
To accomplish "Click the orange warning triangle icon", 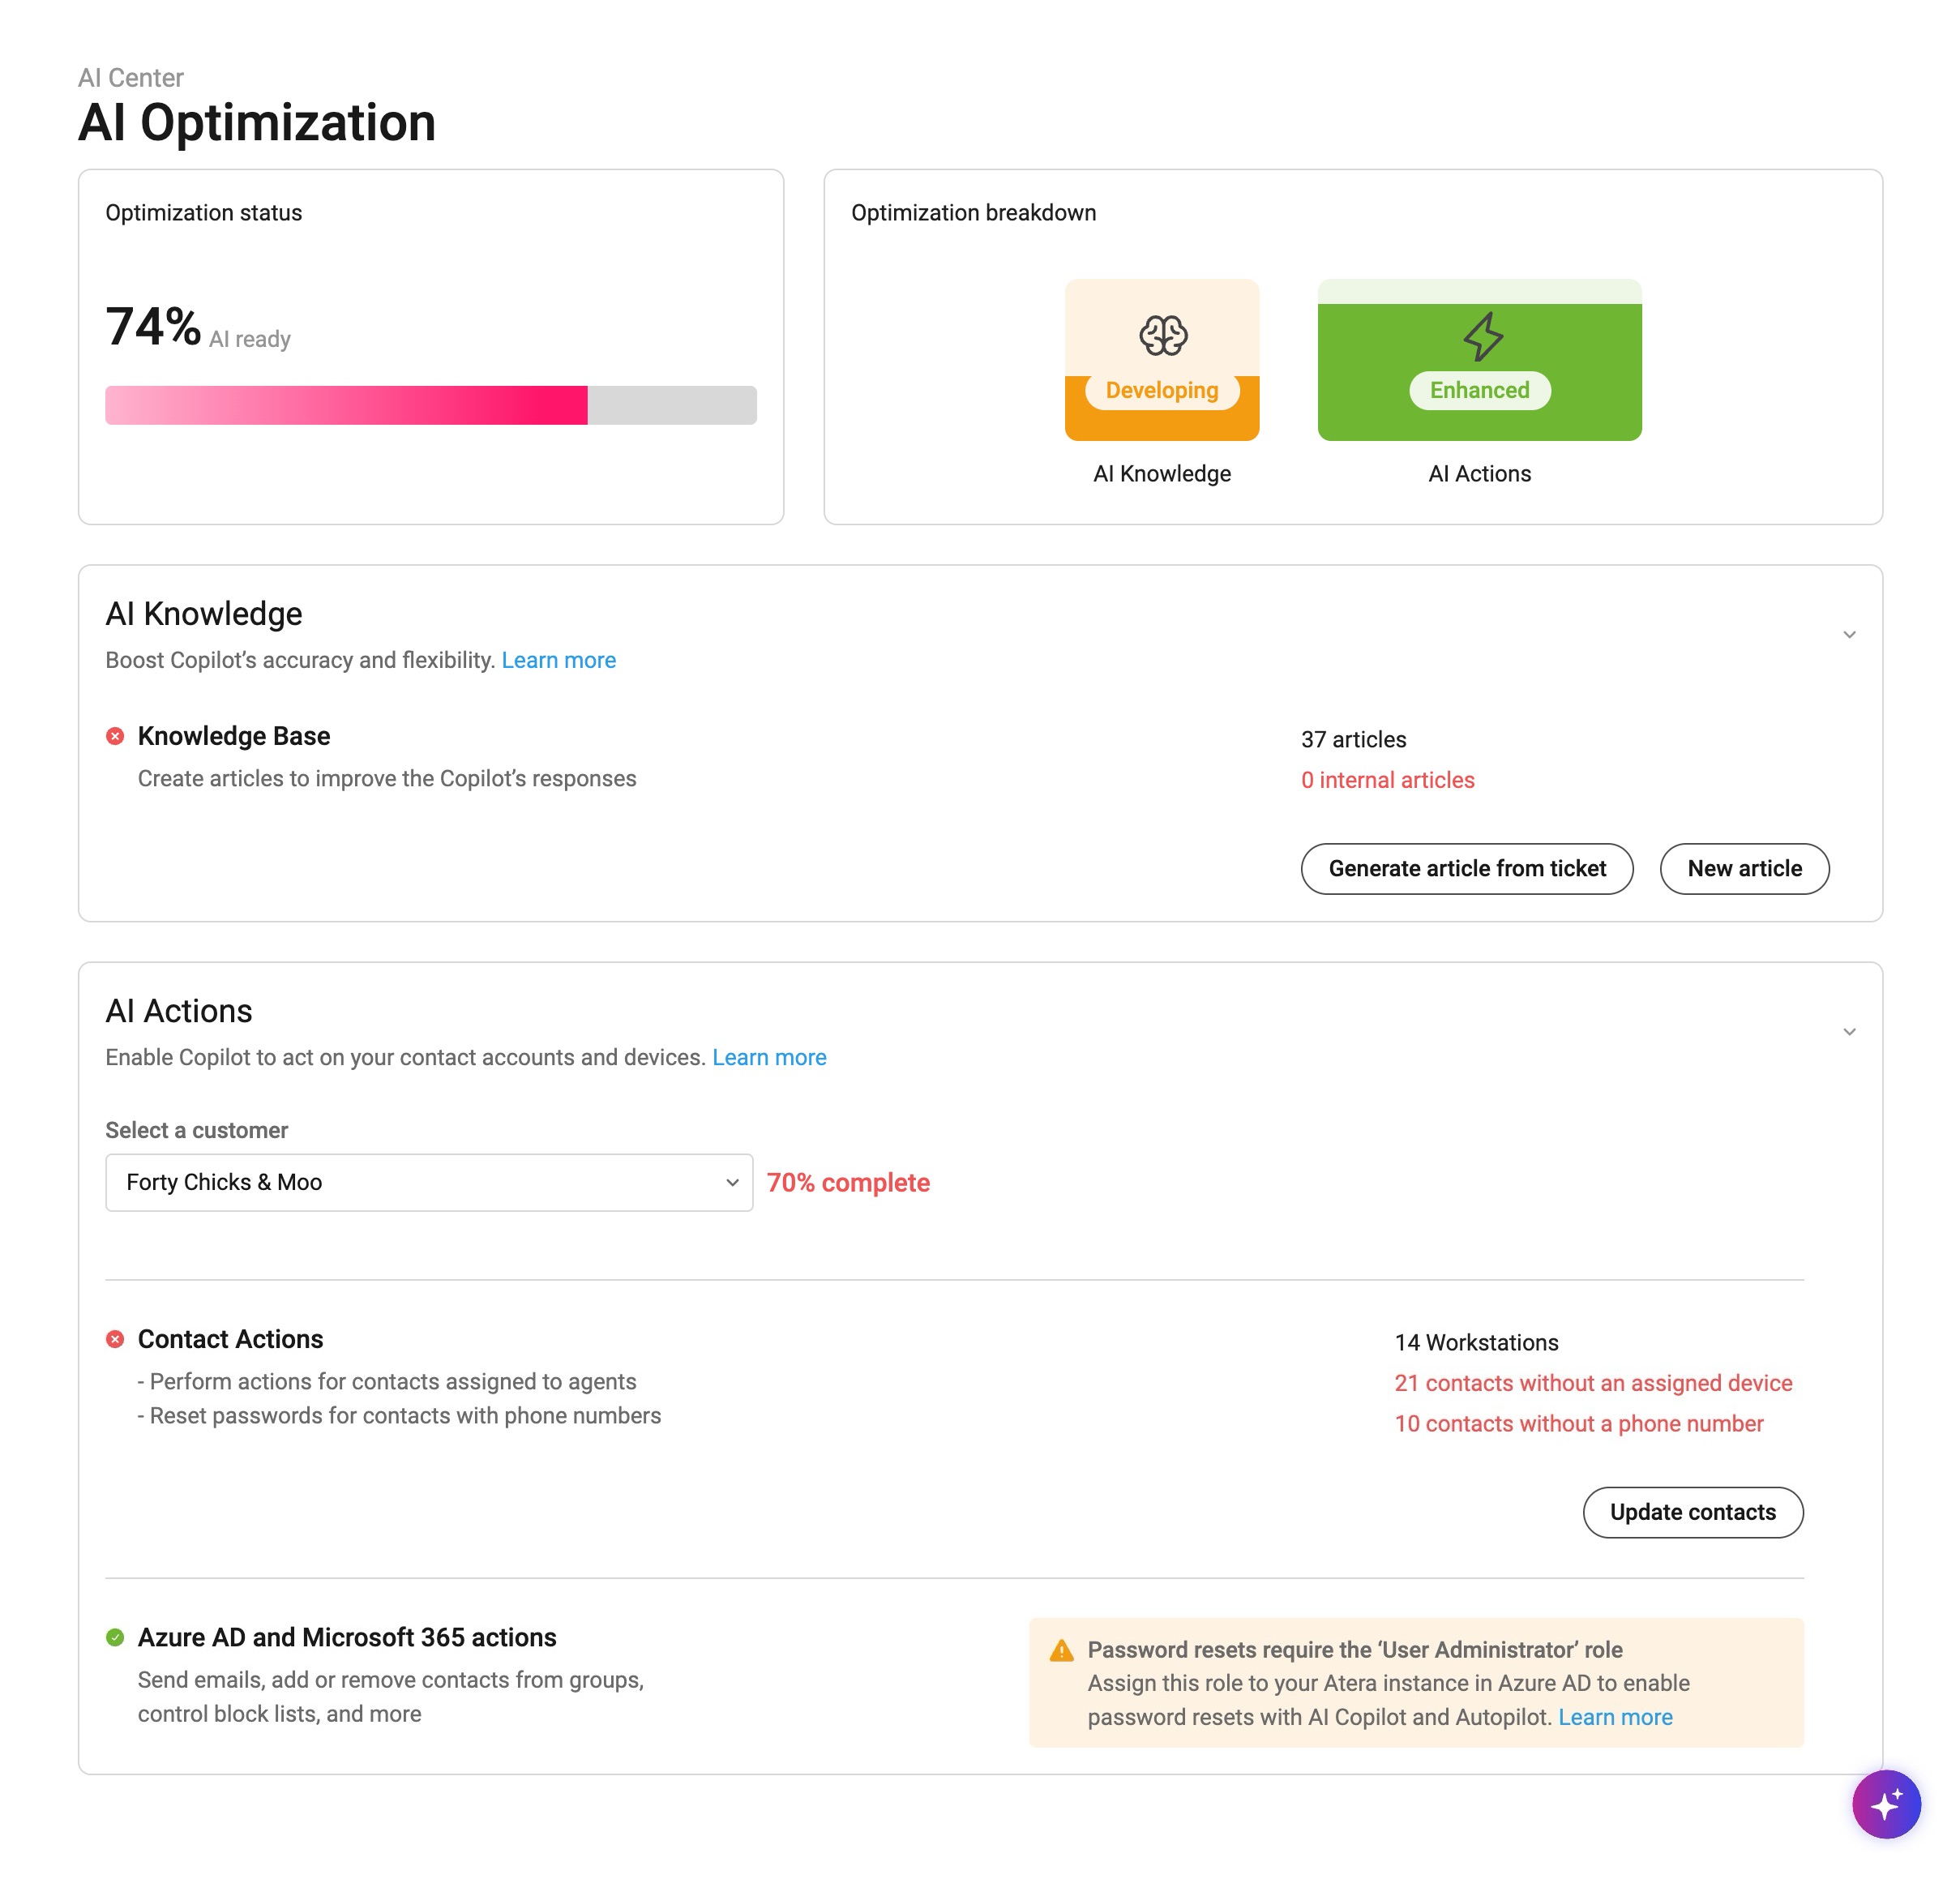I will click(x=1061, y=1650).
